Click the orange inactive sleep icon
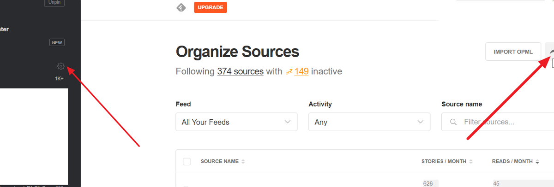 tap(289, 72)
